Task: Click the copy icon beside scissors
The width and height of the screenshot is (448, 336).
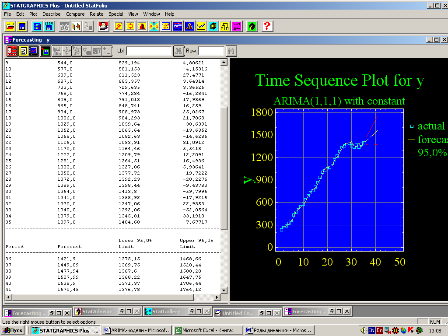Action: click(x=76, y=26)
